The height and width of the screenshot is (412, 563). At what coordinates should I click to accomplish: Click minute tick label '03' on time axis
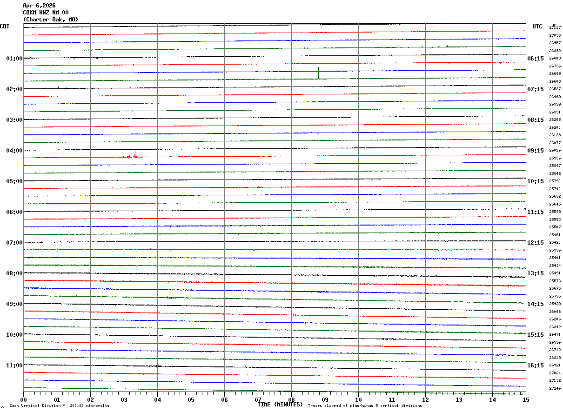click(x=124, y=399)
